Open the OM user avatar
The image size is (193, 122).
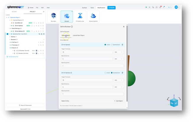pyautogui.click(x=176, y=7)
